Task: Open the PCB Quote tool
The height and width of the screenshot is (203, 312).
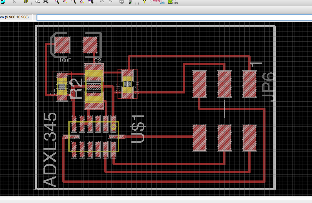Action: pos(173,2)
